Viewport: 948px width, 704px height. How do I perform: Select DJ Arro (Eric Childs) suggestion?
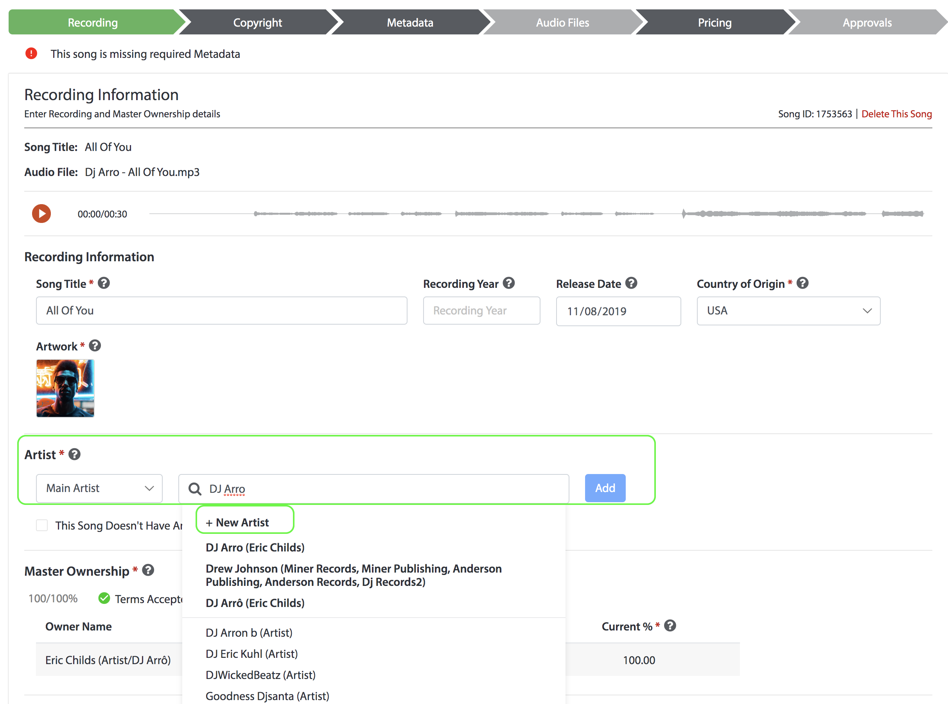(x=255, y=548)
